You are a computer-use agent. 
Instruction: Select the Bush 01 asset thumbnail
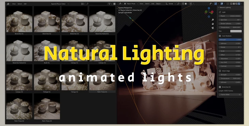click(x=47, y=48)
